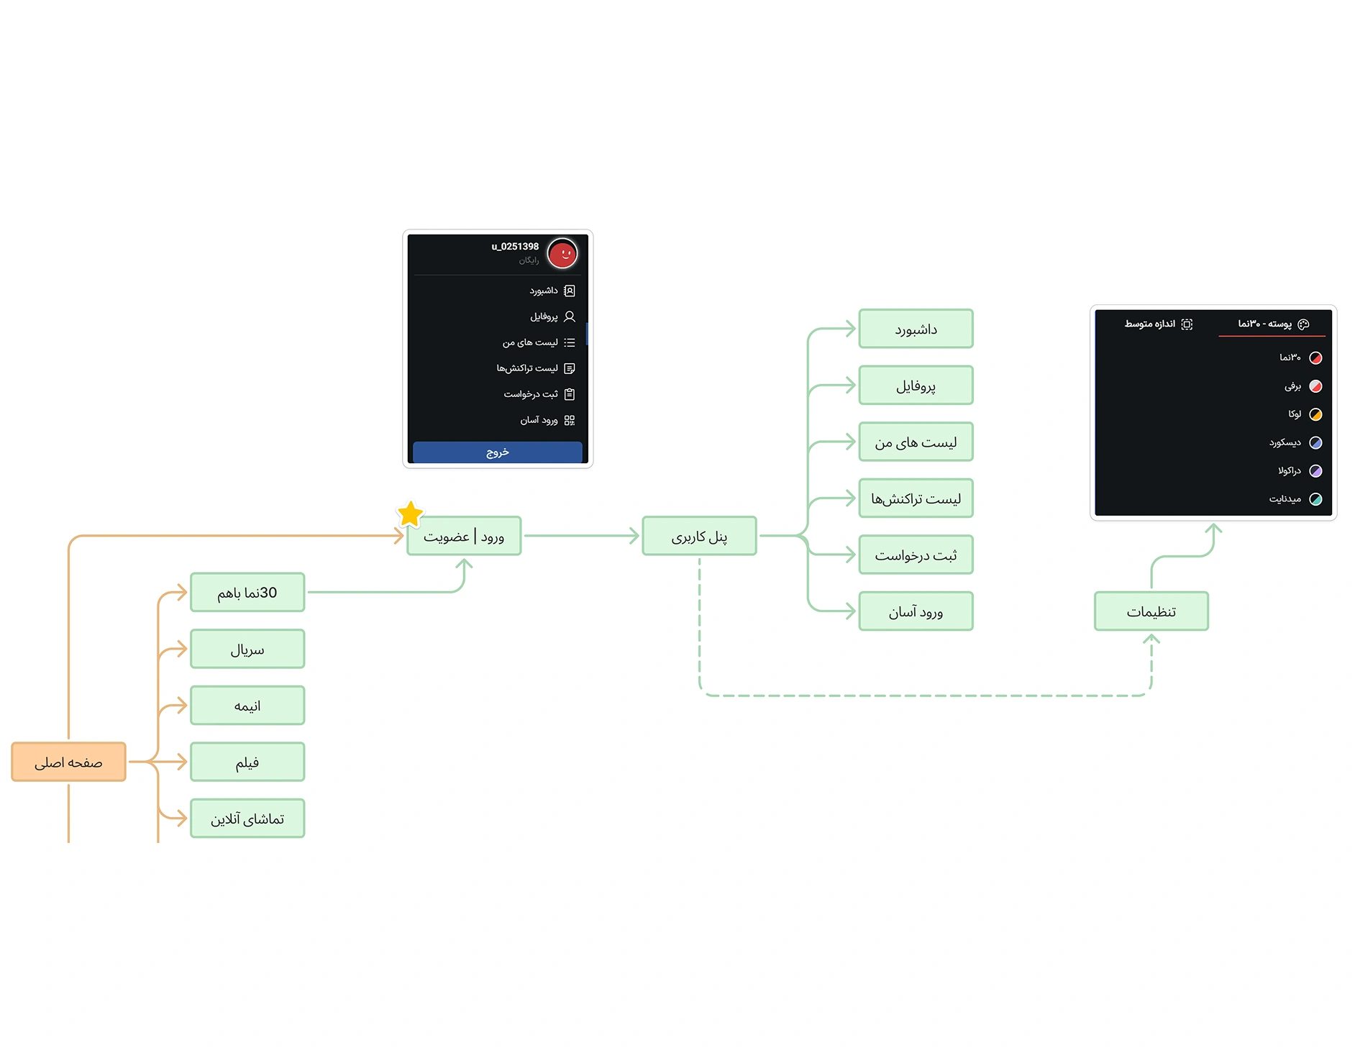This screenshot has height=1053, width=1355.
Task: Click the dashboard icon in the user menu
Action: point(570,291)
